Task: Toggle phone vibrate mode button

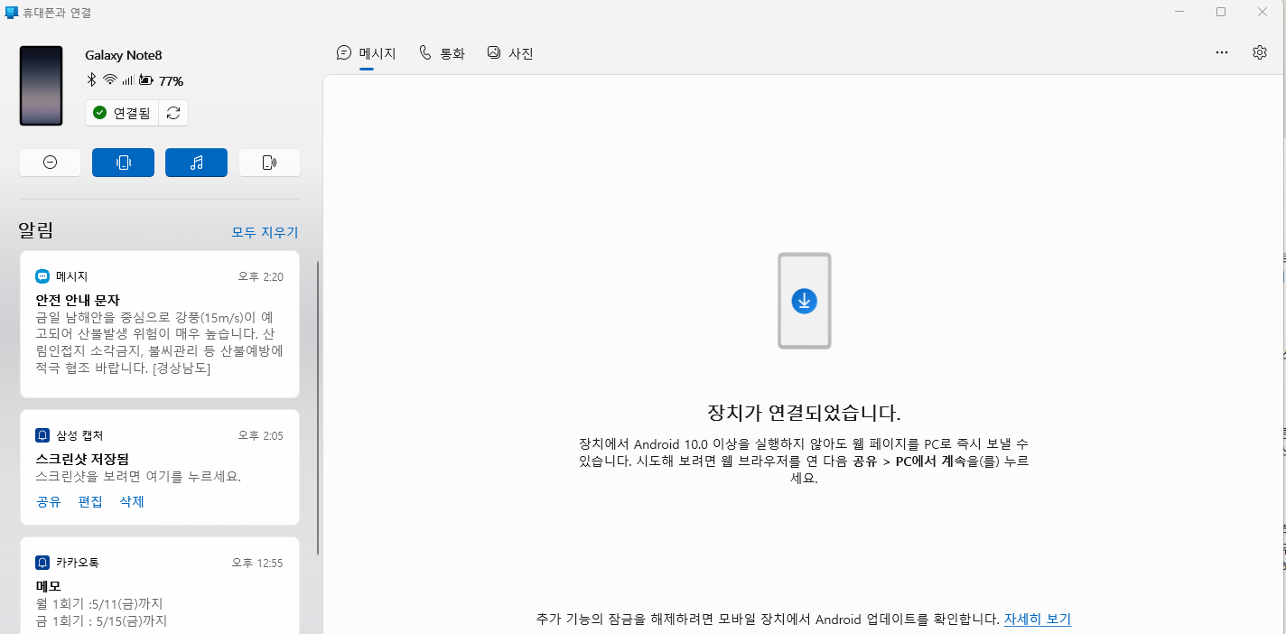Action: click(x=123, y=163)
